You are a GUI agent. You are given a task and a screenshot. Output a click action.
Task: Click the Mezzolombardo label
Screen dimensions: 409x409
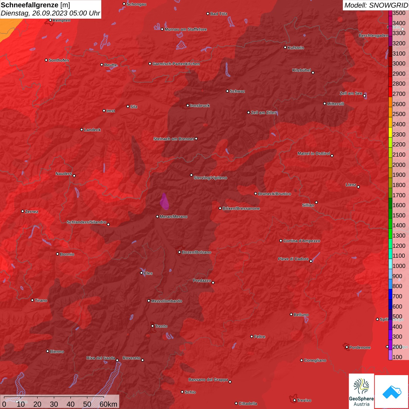pyautogui.click(x=167, y=301)
